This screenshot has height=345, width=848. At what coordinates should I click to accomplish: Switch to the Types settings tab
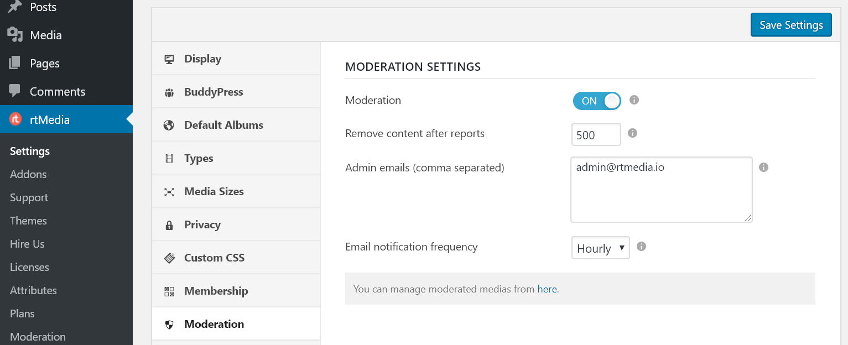tap(199, 158)
